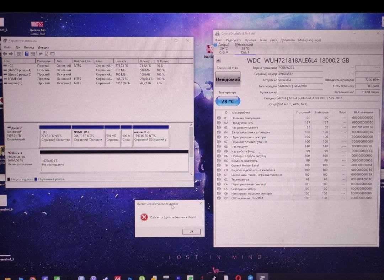Image resolution: width=384 pixels, height=280 pixels.
Task: Sort volumes by the Ємність column header
Action: [x=126, y=61]
